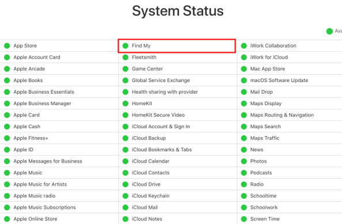
Task: Click the green dot beside Game Center
Action: pos(126,69)
